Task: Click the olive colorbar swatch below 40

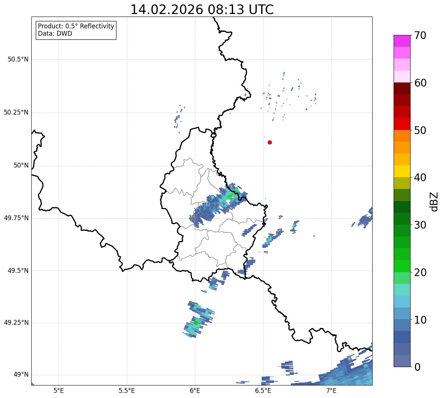Action: coord(402,183)
